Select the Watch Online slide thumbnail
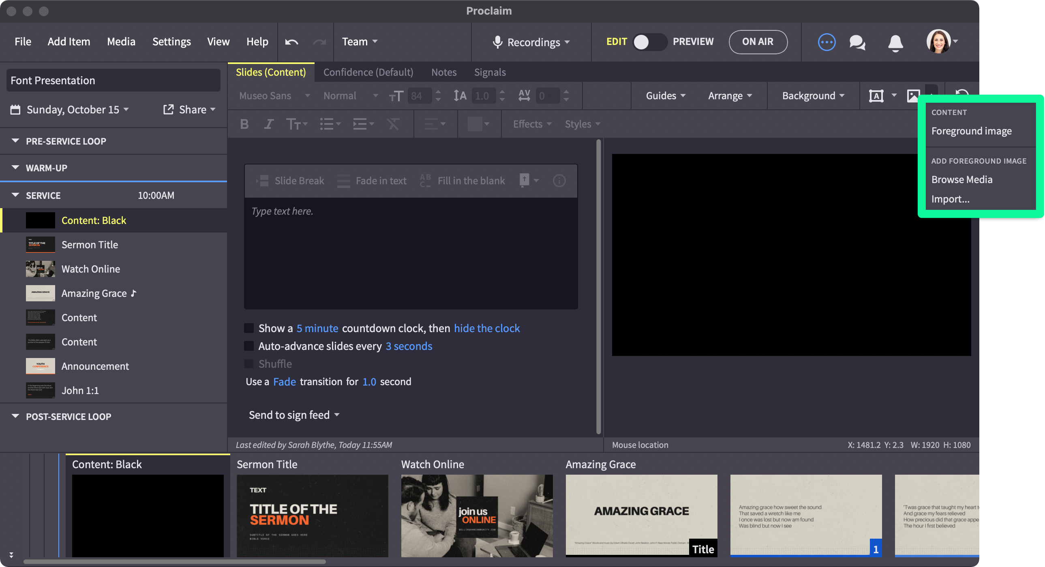The width and height of the screenshot is (1045, 567). 477,516
